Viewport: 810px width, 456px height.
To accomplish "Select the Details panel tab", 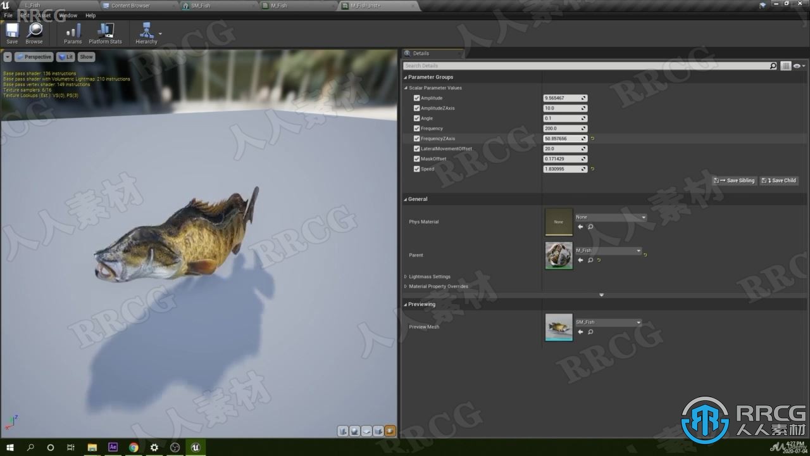I will (x=432, y=53).
